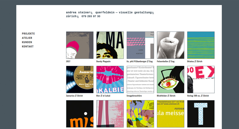Click the Felsenkeller // Zug thumbnail

(171, 45)
